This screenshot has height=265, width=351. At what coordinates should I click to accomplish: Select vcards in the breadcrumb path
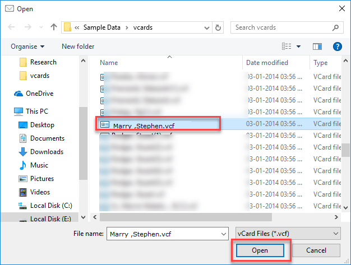pos(143,27)
